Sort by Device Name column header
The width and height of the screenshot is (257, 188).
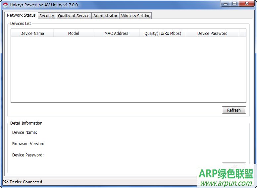(32, 33)
